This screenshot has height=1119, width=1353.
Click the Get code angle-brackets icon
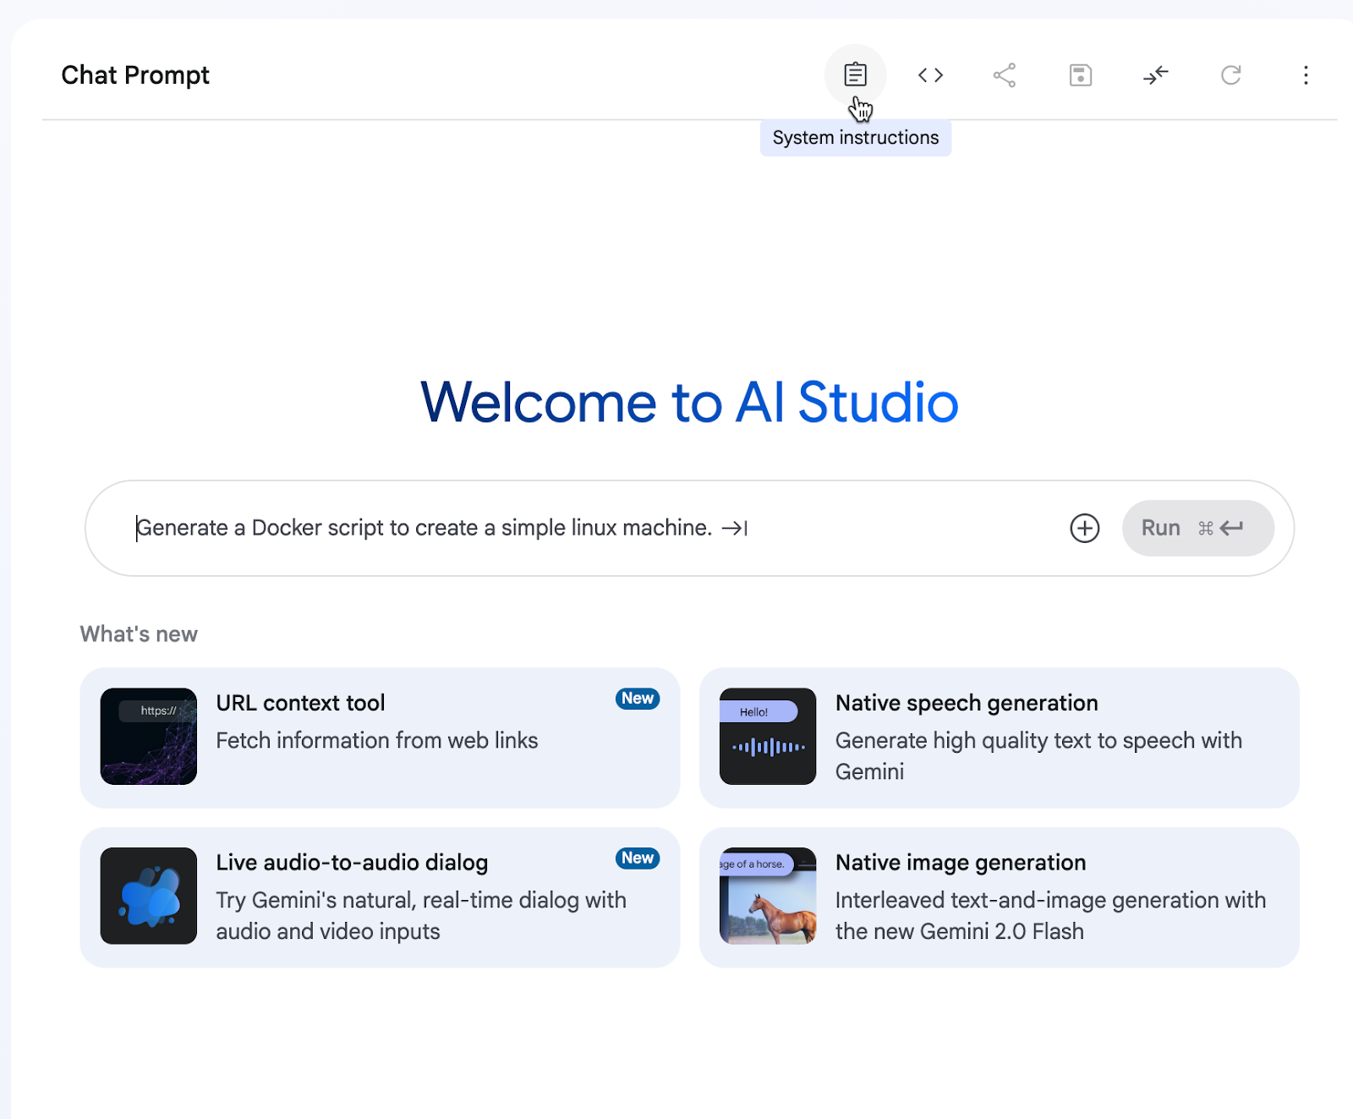click(930, 75)
